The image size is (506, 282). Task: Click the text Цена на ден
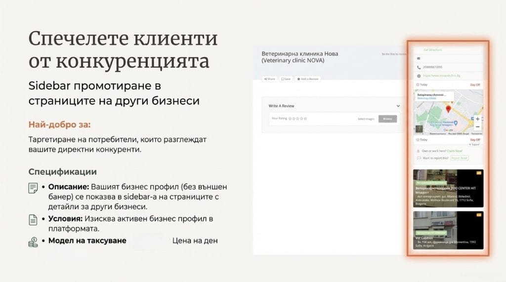point(195,241)
